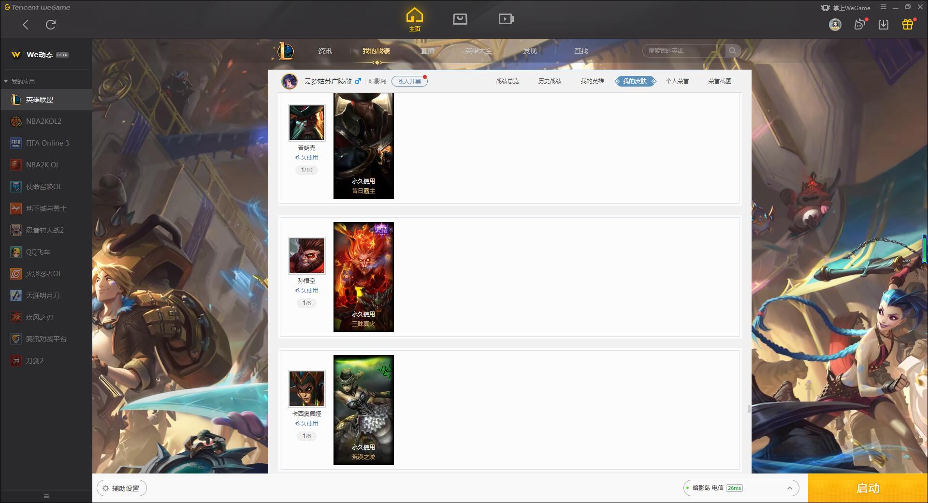Screen dimensions: 928x503
Task: Open the 掌上WeGame link
Action: click(x=846, y=8)
